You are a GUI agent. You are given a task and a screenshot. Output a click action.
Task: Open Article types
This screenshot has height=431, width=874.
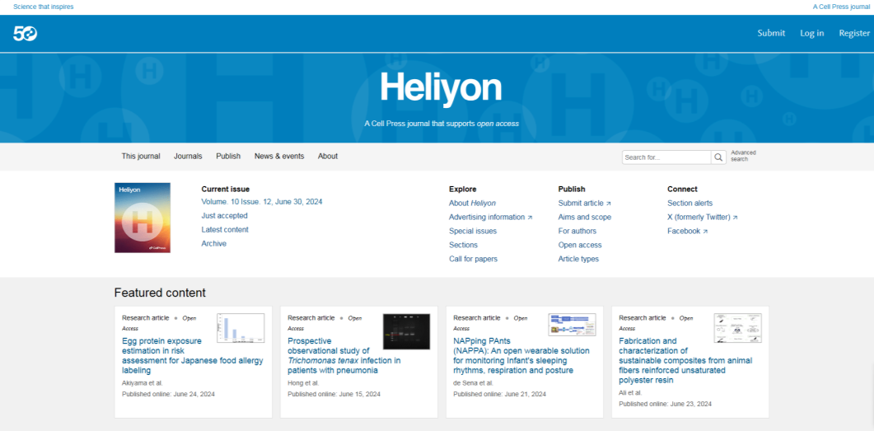coord(578,259)
